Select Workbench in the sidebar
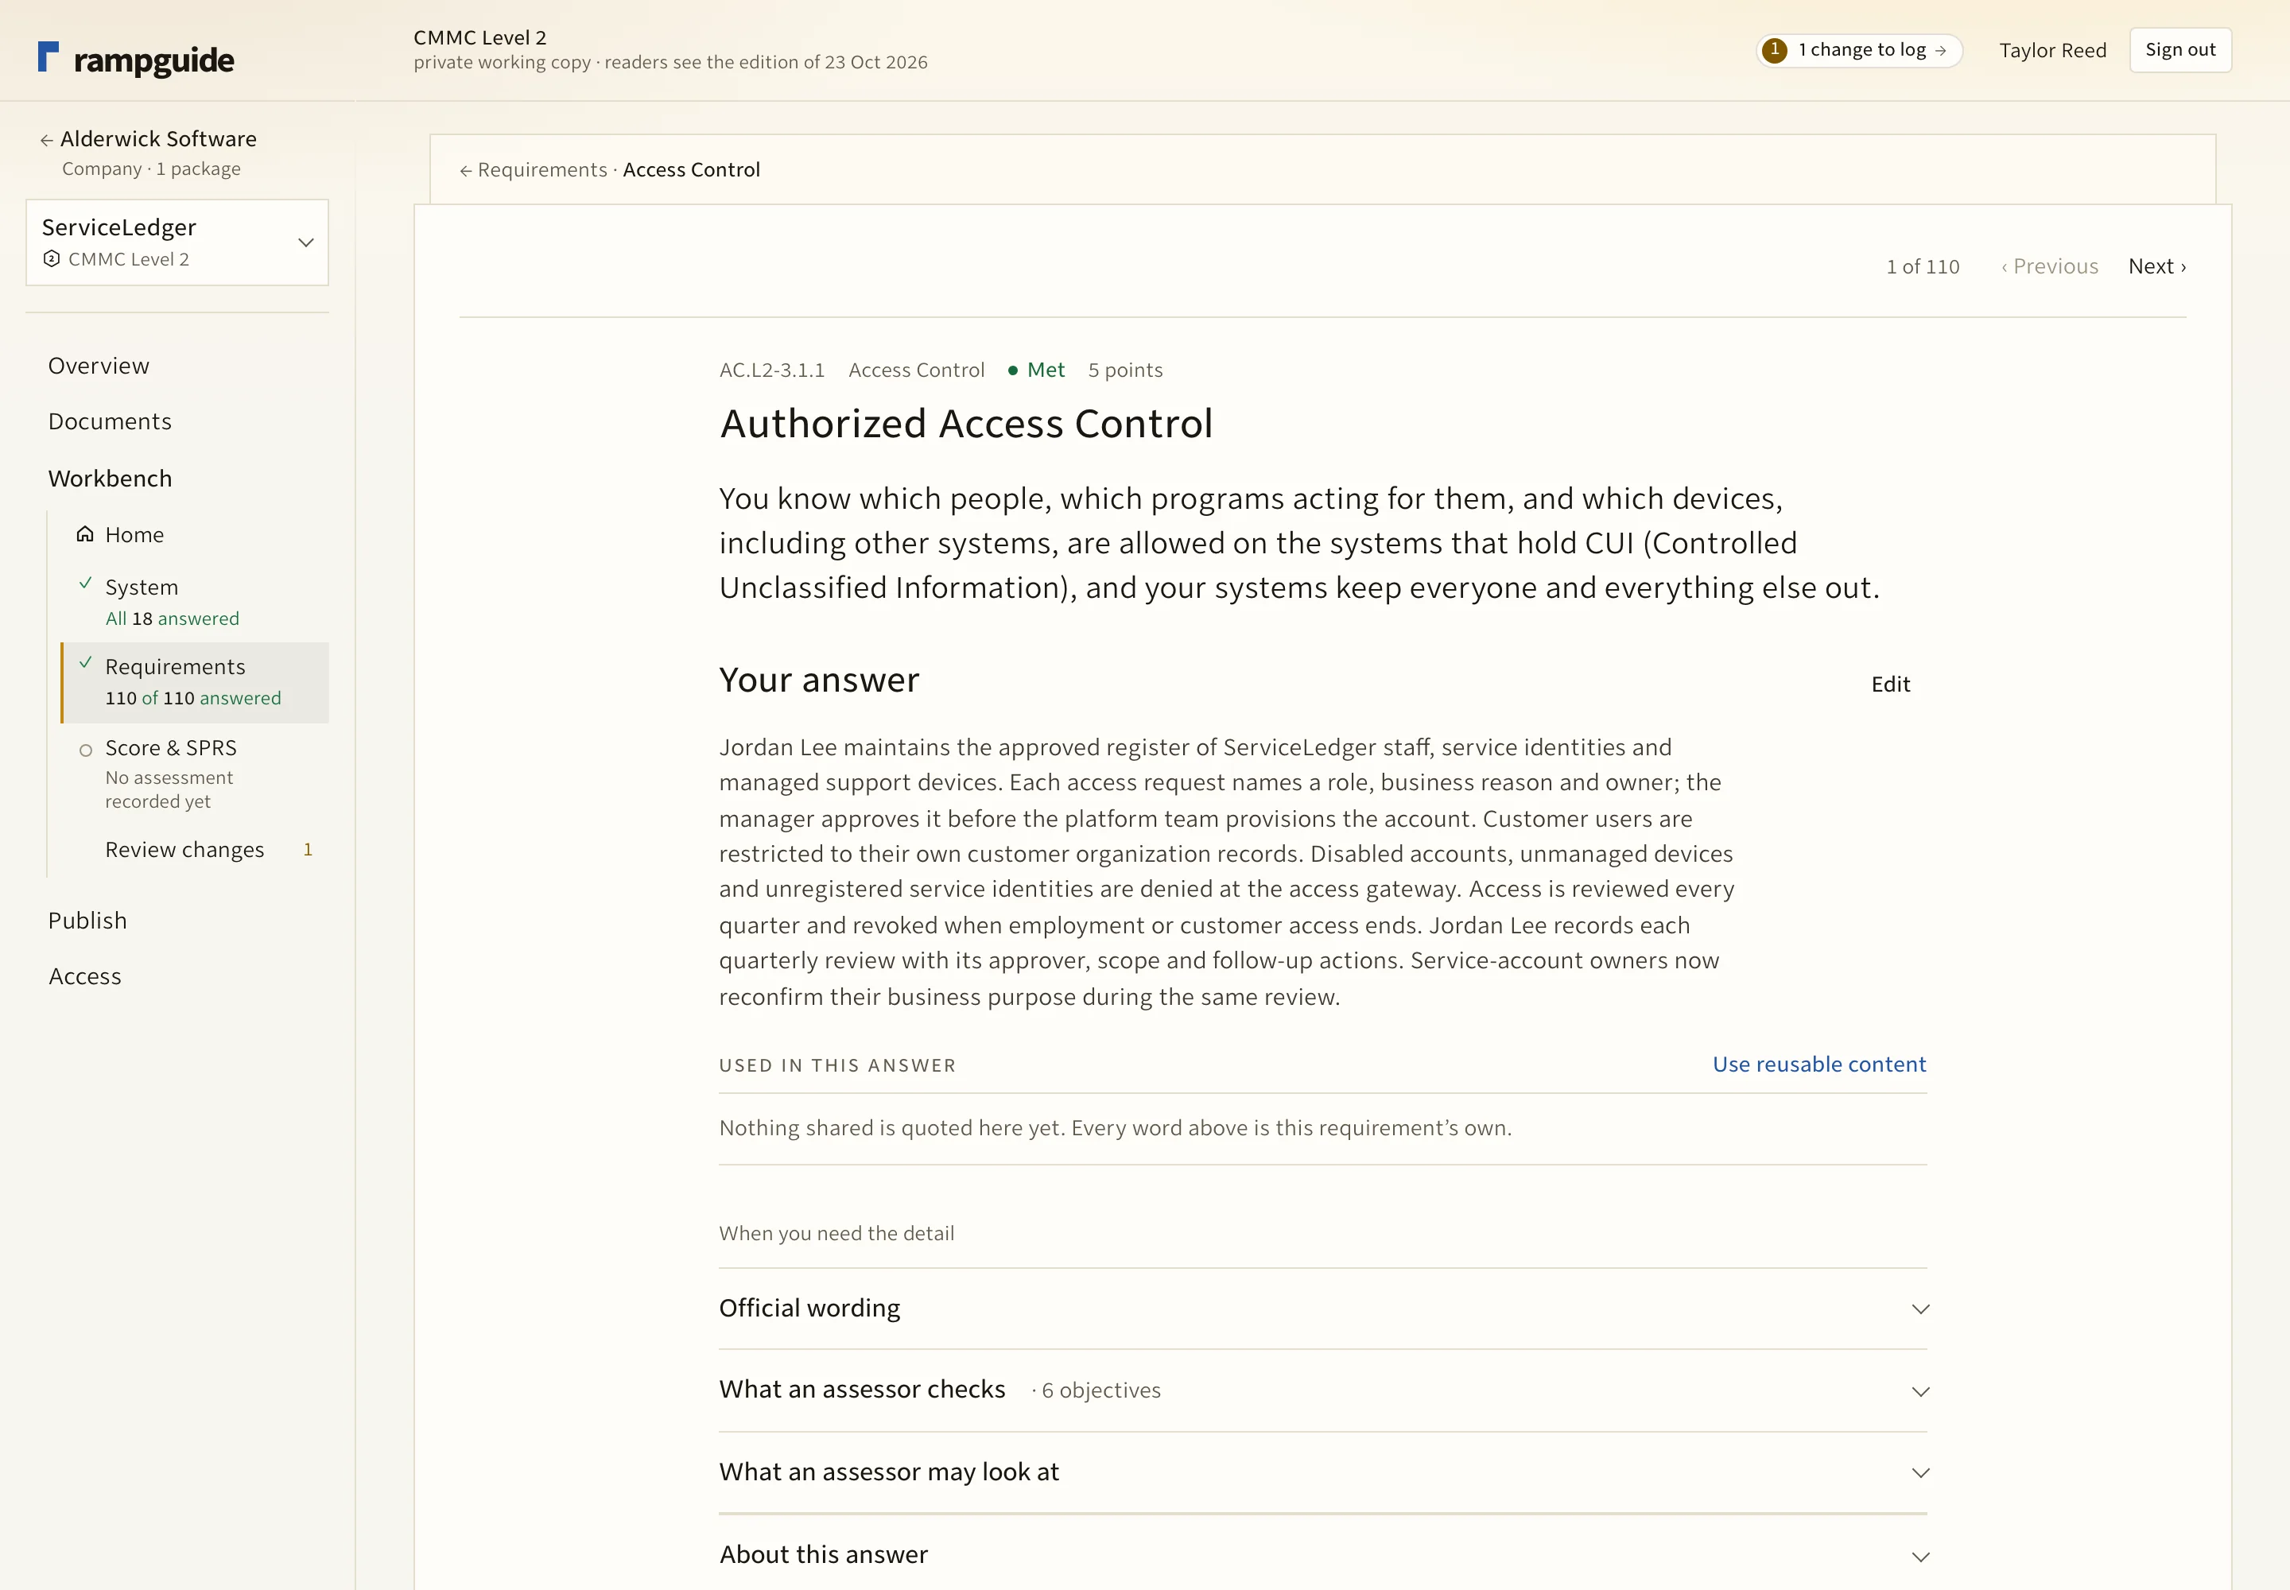The width and height of the screenshot is (2290, 1590). click(x=110, y=479)
